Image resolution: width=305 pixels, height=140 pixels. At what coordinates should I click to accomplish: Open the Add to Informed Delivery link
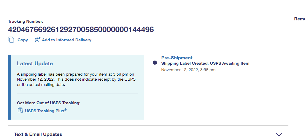(x=66, y=40)
